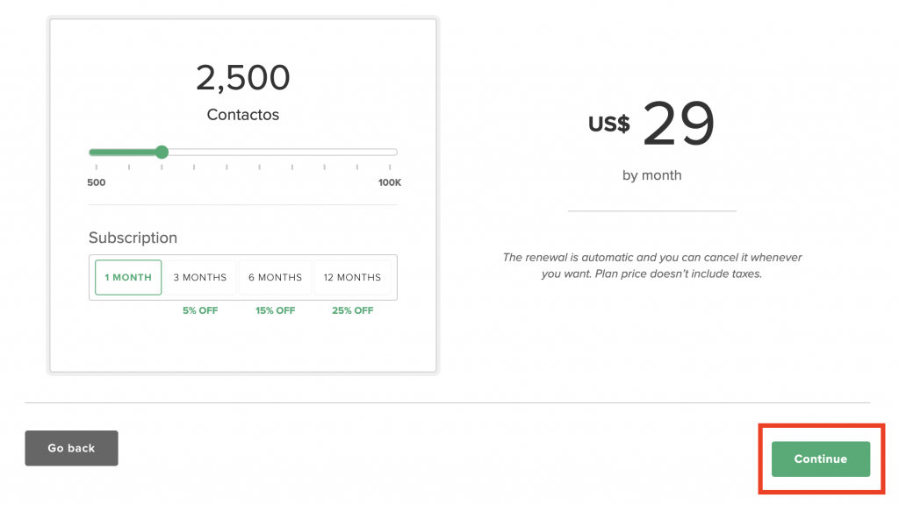Select the 12 MONTHS subscription option
The image size is (899, 505).
tap(352, 277)
